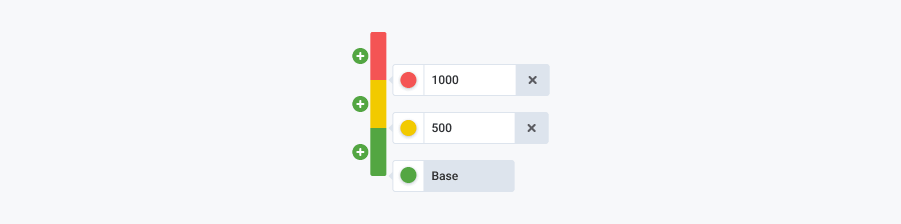This screenshot has height=224, width=901.
Task: Click the pointer arrow on the 500 row
Action: pos(391,128)
